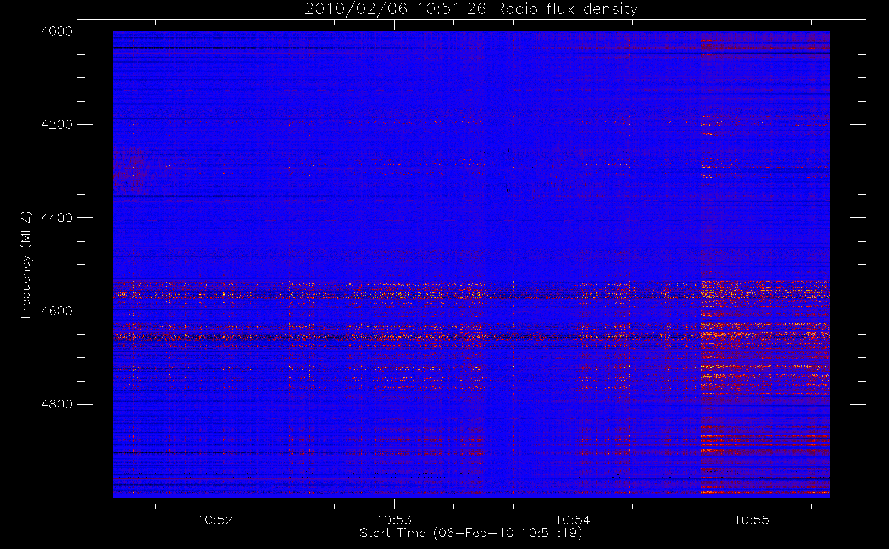889x549 pixels.
Task: Click the 10:53 time tick label
Action: coord(394,520)
